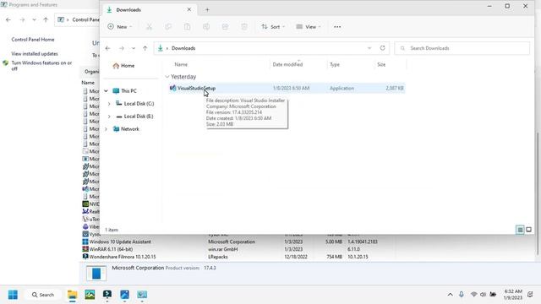Viewport: 541px width, 304px height.
Task: Click Name column in Programs list
Action: [88, 83]
